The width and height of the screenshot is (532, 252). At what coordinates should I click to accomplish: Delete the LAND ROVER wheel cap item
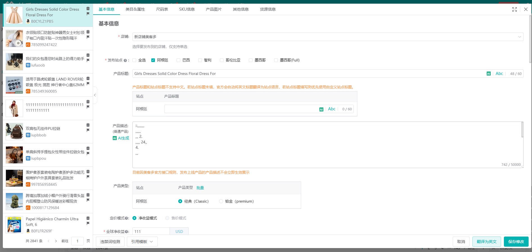coord(88,79)
